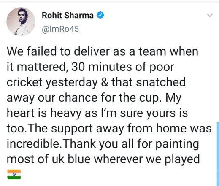Click the ampersand symbol in the tweet
This screenshot has height=186, width=219.
point(105,82)
